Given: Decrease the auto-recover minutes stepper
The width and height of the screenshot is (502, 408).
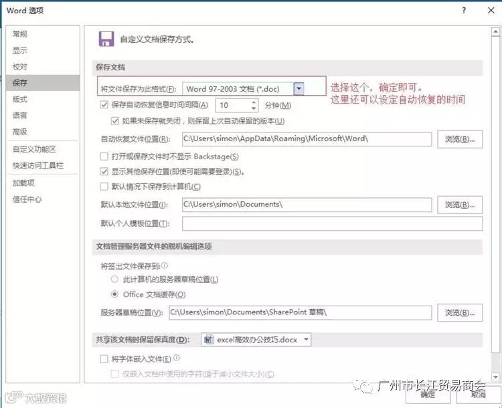Looking at the screenshot, I should coord(254,108).
